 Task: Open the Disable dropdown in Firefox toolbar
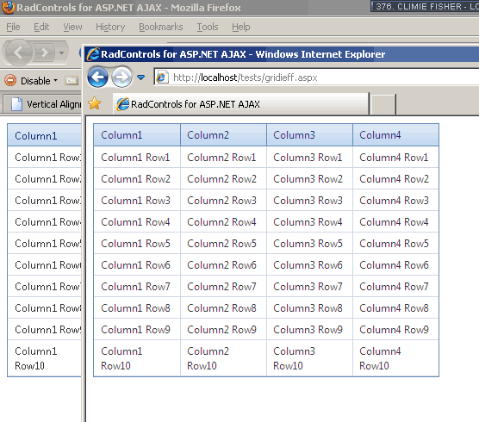(39, 81)
